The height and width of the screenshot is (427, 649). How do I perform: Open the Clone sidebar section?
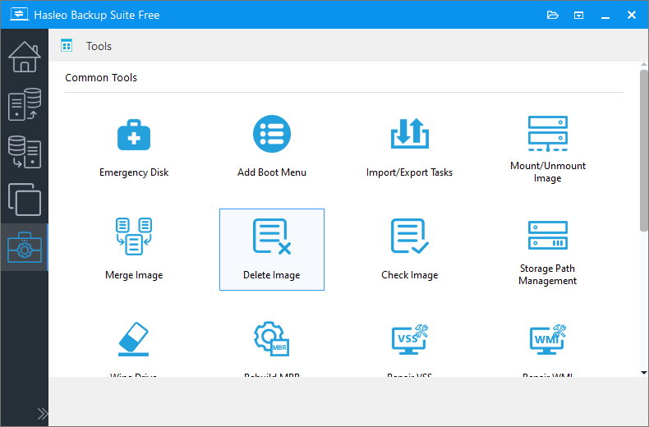click(x=25, y=200)
